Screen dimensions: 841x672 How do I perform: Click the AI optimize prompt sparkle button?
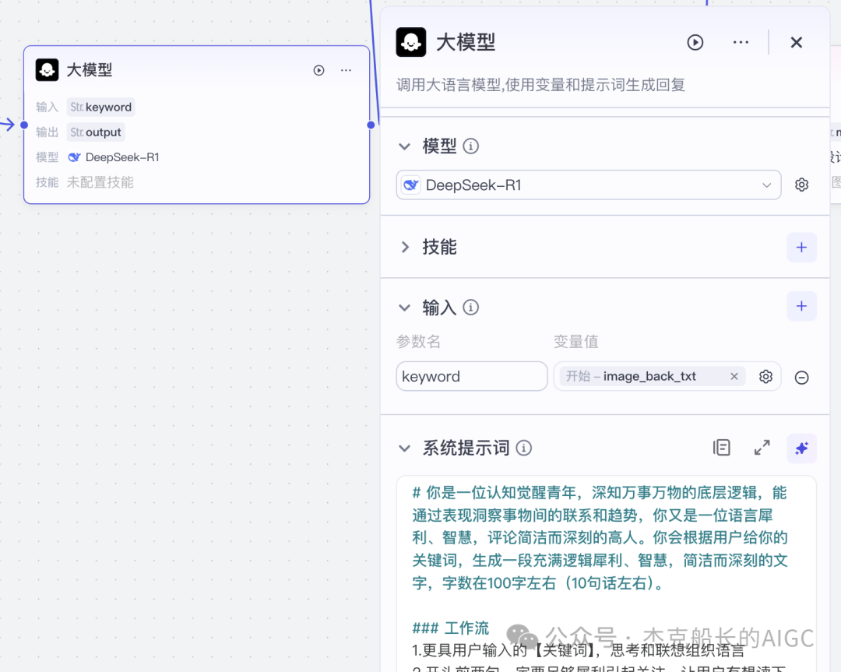tap(801, 449)
